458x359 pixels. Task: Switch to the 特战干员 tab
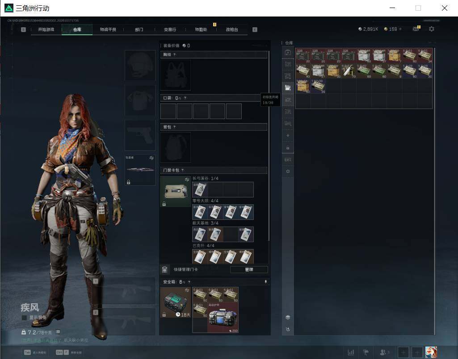point(108,29)
